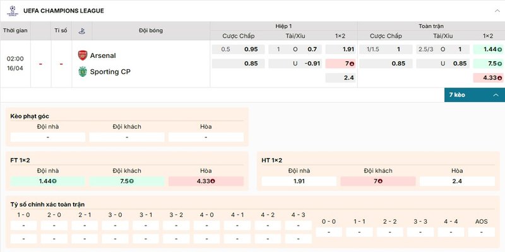
Task: Select Đội khách 7 in HT 1×2 panel
Action: [378, 181]
